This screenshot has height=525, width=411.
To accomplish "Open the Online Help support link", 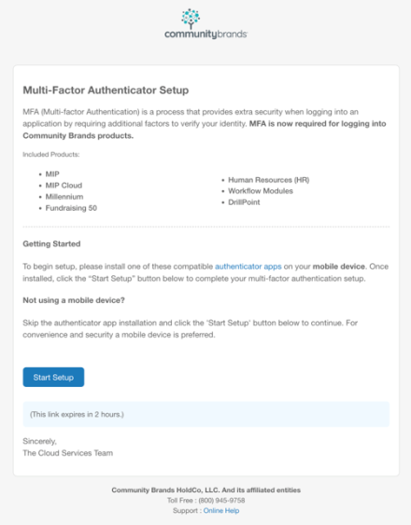I will pyautogui.click(x=221, y=511).
